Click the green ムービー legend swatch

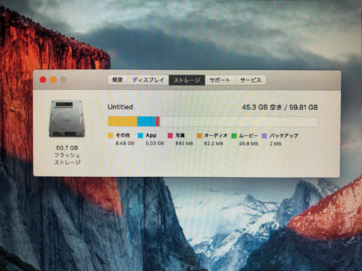234,135
